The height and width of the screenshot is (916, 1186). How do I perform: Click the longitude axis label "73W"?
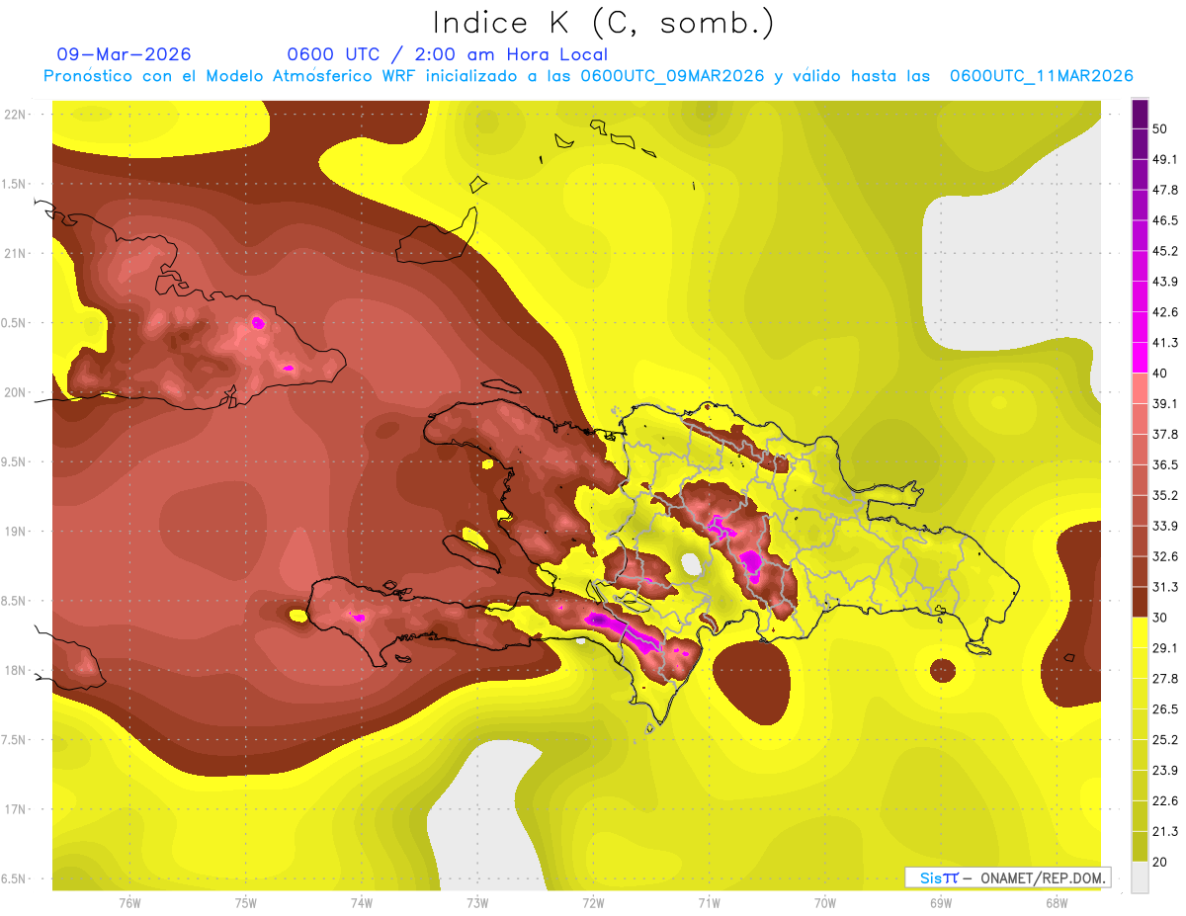click(477, 902)
